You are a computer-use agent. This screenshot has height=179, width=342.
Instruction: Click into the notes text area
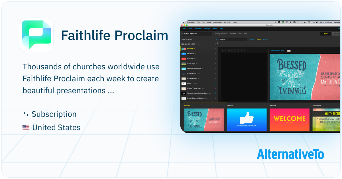[244, 77]
